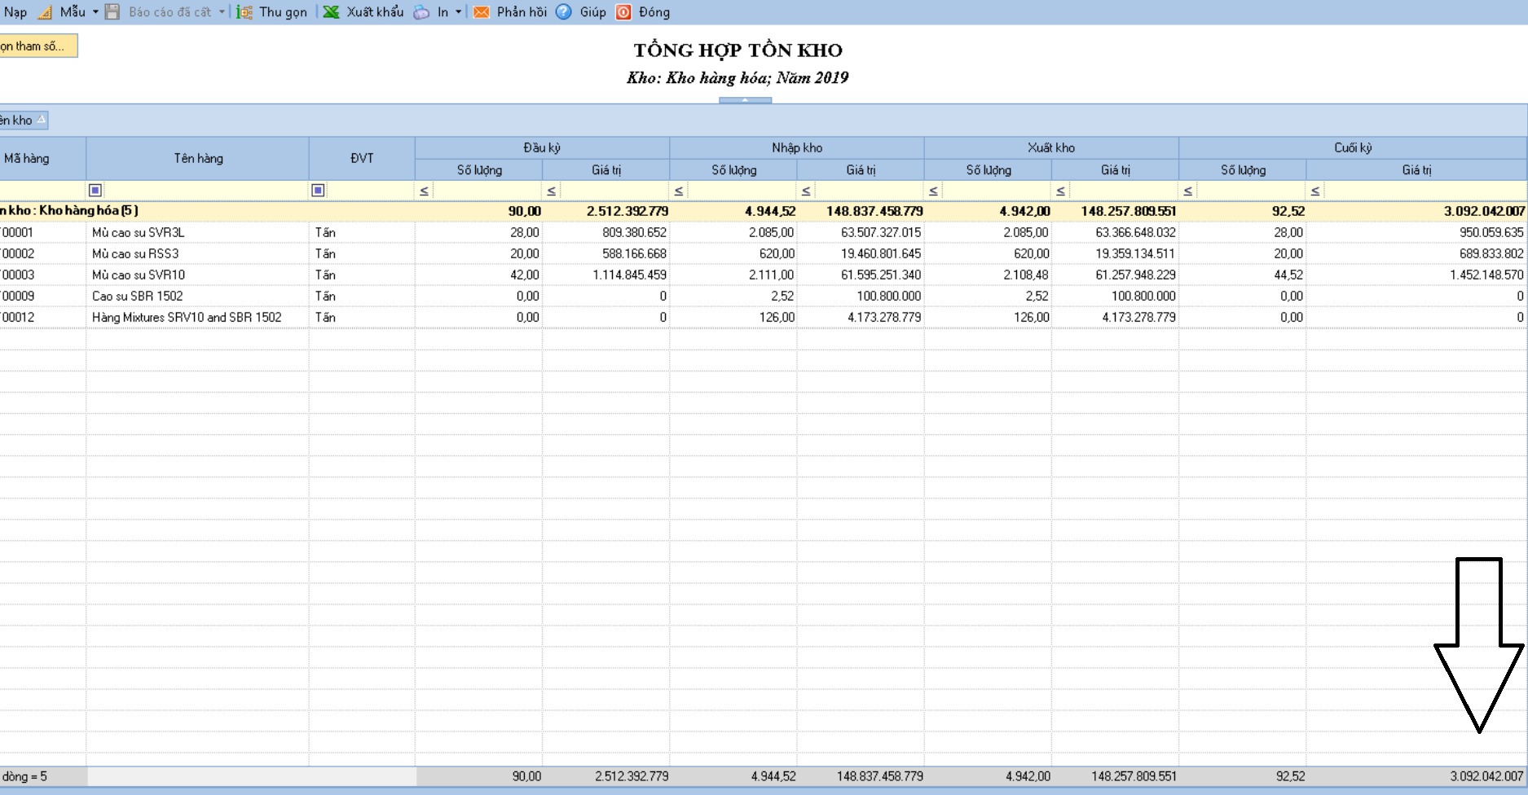Click the printer icon for In
The height and width of the screenshot is (795, 1528).
coord(421,12)
